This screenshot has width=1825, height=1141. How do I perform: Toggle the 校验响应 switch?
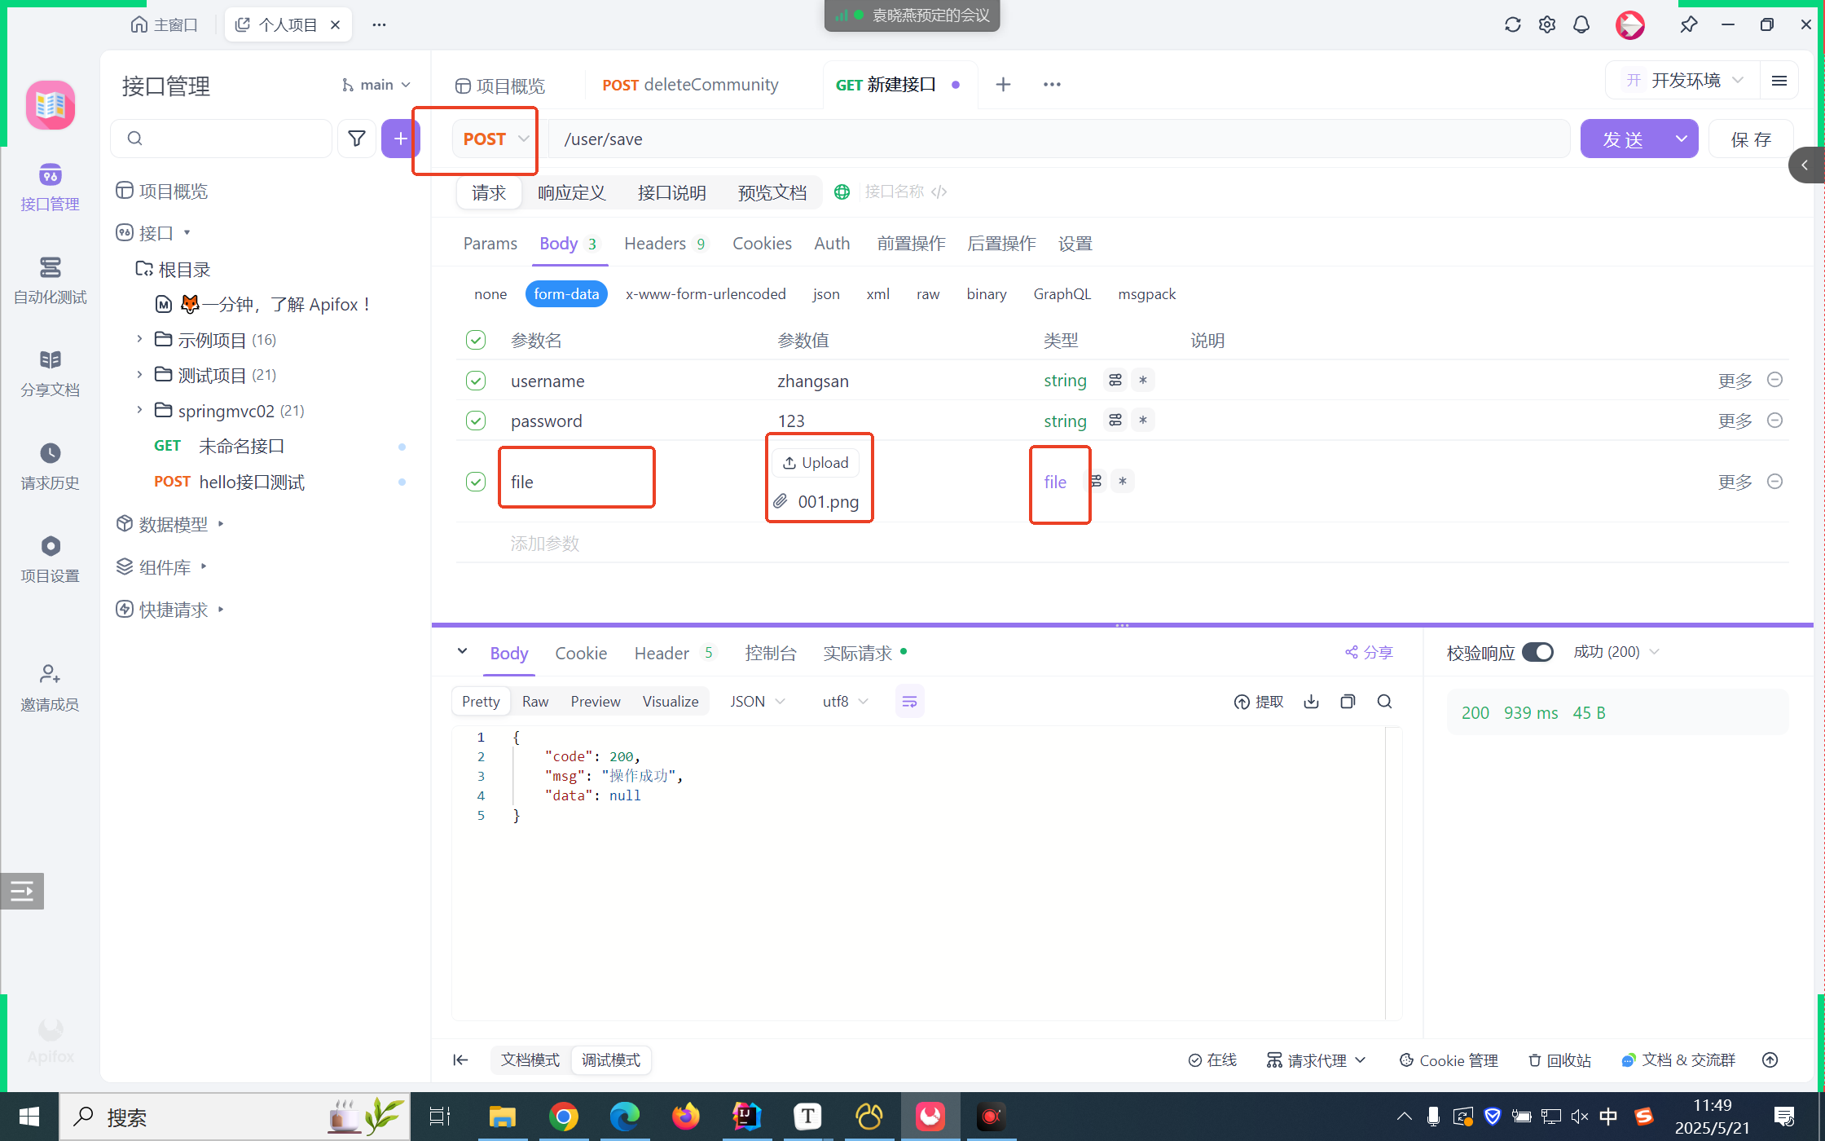click(x=1537, y=652)
